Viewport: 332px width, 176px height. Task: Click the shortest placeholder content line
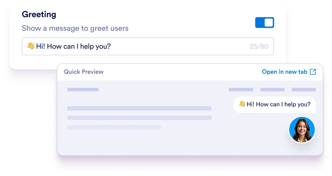tap(114, 127)
